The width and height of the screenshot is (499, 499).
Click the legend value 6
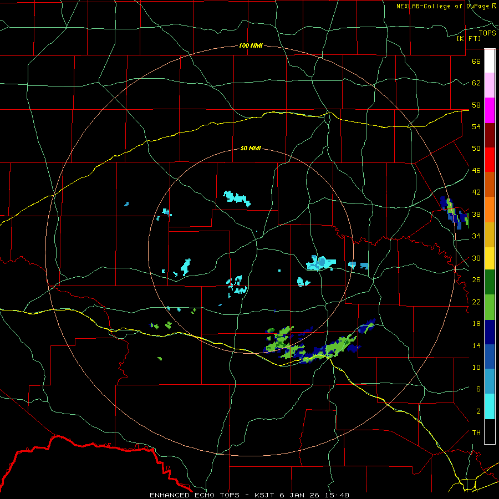[478, 389]
